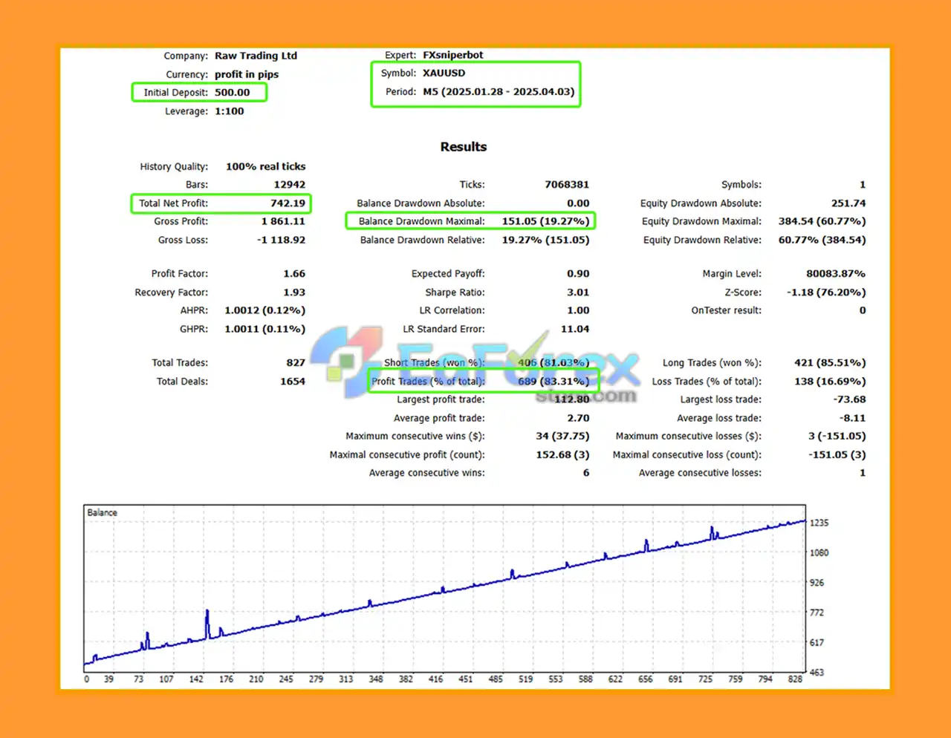Click the GHPR value 1.0011 (0.11%)
The image size is (951, 738).
[x=265, y=329]
